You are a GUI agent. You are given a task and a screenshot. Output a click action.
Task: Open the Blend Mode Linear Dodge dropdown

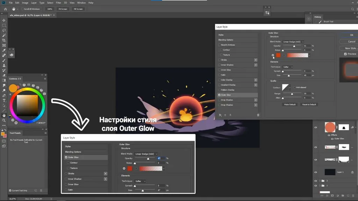pyautogui.click(x=293, y=42)
